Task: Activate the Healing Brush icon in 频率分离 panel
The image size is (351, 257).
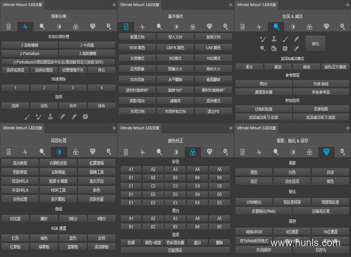Action: coord(73,117)
